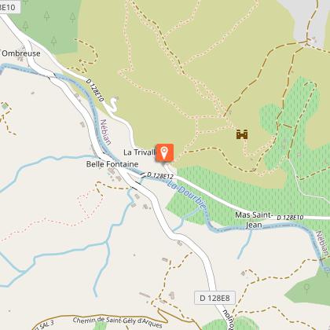Click the brown castle icon
The height and width of the screenshot is (330, 330).
[x=242, y=134]
